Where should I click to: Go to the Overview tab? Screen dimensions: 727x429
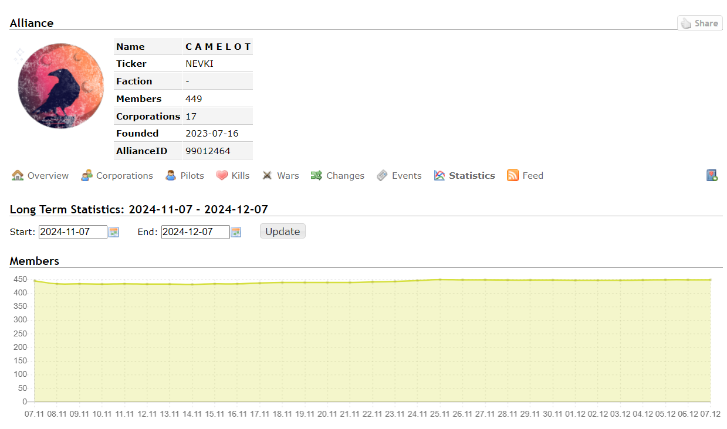(48, 175)
